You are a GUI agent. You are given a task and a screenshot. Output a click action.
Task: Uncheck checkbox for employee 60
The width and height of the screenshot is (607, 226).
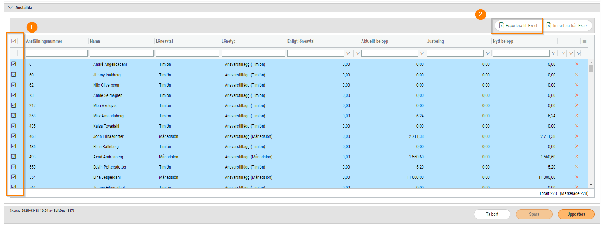[x=14, y=75]
